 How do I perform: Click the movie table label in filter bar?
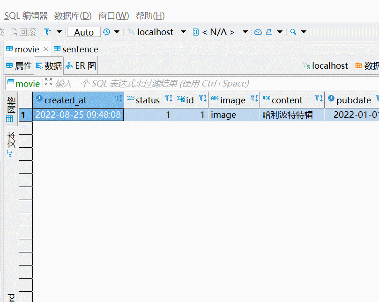click(23, 84)
